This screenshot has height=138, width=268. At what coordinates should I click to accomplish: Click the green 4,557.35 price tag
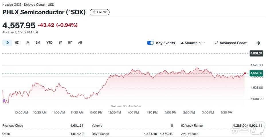[256, 73]
